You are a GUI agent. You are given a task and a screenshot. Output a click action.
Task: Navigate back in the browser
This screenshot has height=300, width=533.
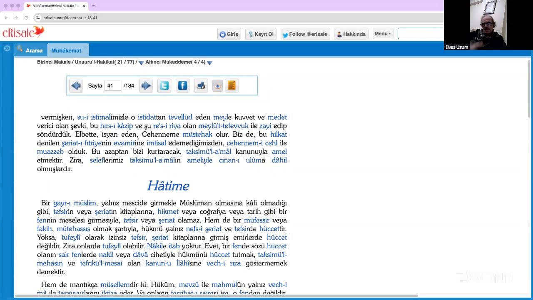6,18
